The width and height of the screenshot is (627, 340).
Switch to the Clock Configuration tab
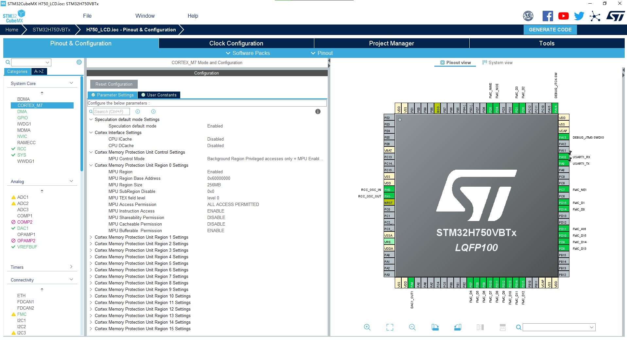pyautogui.click(x=236, y=43)
